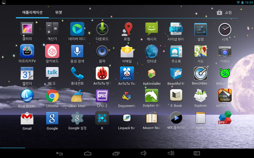The width and height of the screenshot is (254, 158).
Task: Open the picture notification in status bar
Action: 4,2
